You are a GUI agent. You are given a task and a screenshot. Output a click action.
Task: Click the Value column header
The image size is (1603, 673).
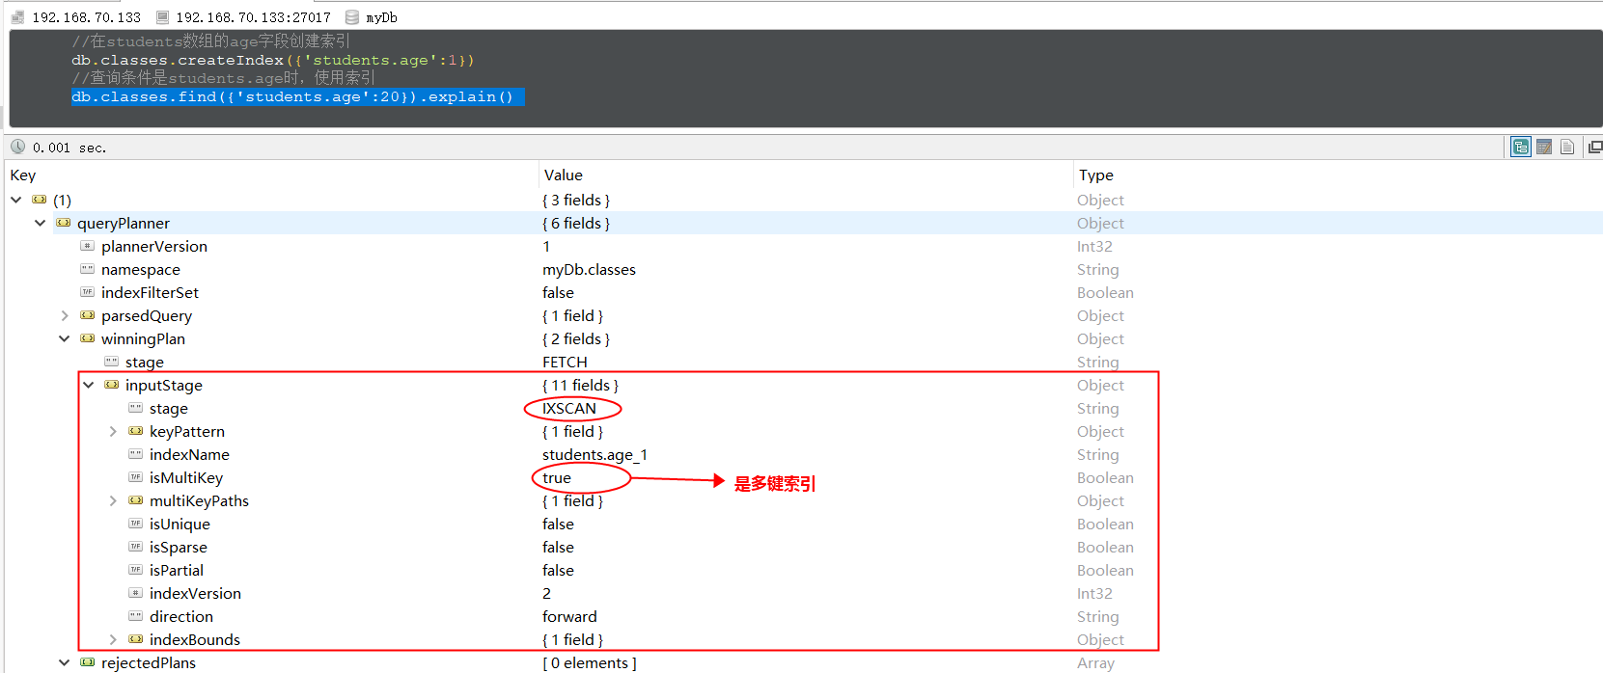pos(564,175)
